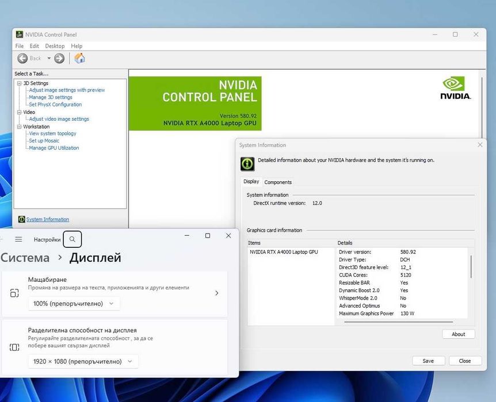The height and width of the screenshot is (402, 496).
Task: Open Set PhysX Configuration
Action: pyautogui.click(x=55, y=104)
